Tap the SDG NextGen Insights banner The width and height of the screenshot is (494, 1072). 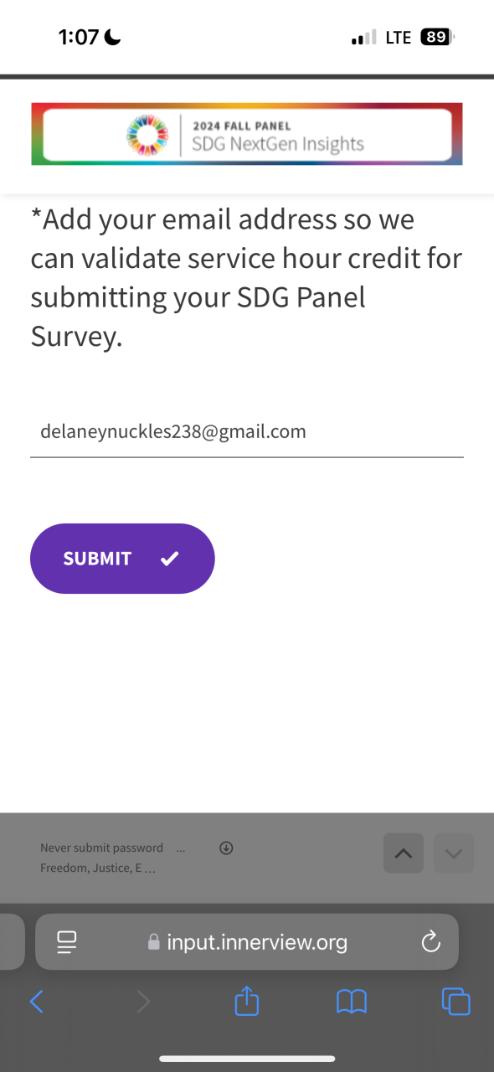(247, 134)
